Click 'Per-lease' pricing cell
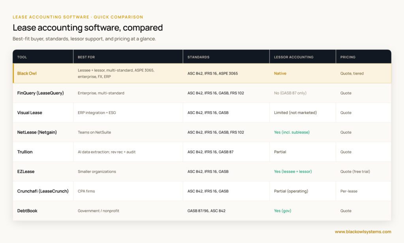This screenshot has height=243, width=404. pos(349,191)
